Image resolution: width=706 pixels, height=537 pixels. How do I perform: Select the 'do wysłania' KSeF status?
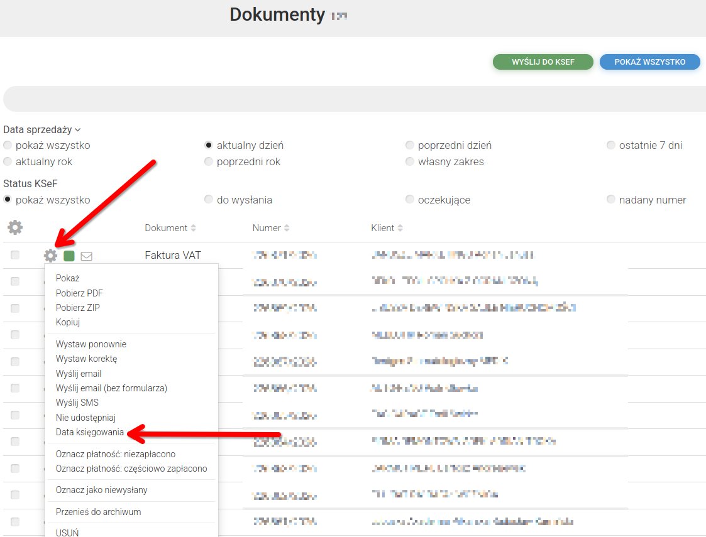(x=209, y=199)
